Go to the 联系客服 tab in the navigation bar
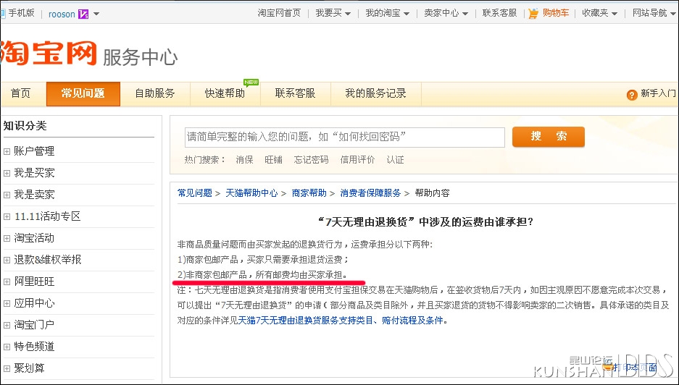Image resolution: width=679 pixels, height=385 pixels. pos(296,93)
